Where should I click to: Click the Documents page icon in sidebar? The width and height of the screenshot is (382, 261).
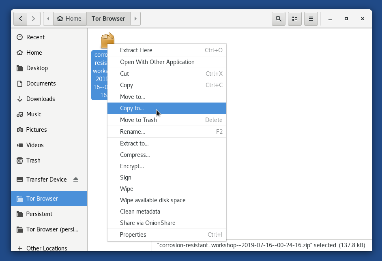(20, 83)
